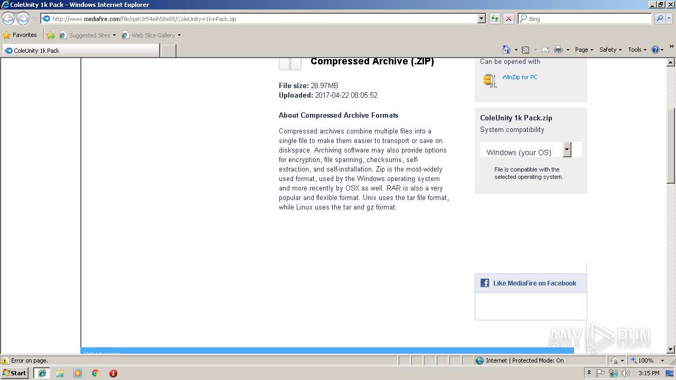Click Add to Favorites bar icon
676x380 pixels.
[x=51, y=35]
